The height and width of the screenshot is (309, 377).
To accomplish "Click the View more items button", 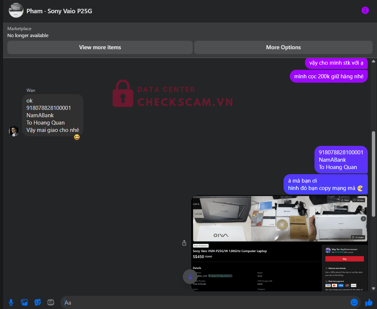I will click(100, 47).
